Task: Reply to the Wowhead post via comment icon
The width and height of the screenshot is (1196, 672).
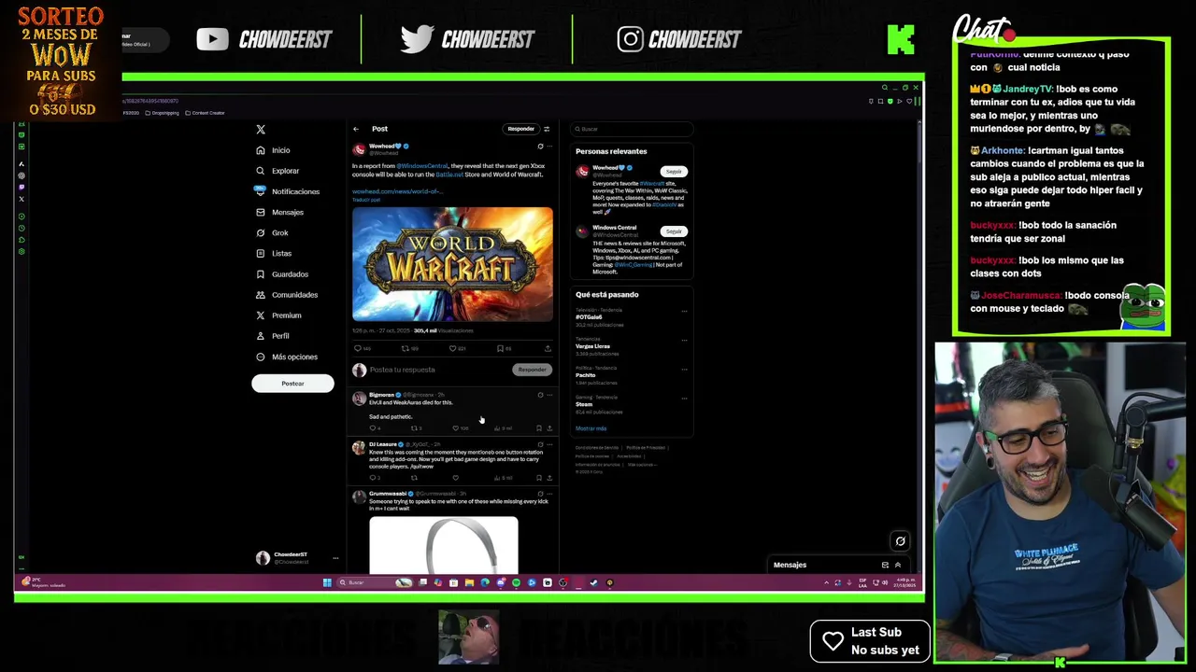Action: tap(357, 348)
